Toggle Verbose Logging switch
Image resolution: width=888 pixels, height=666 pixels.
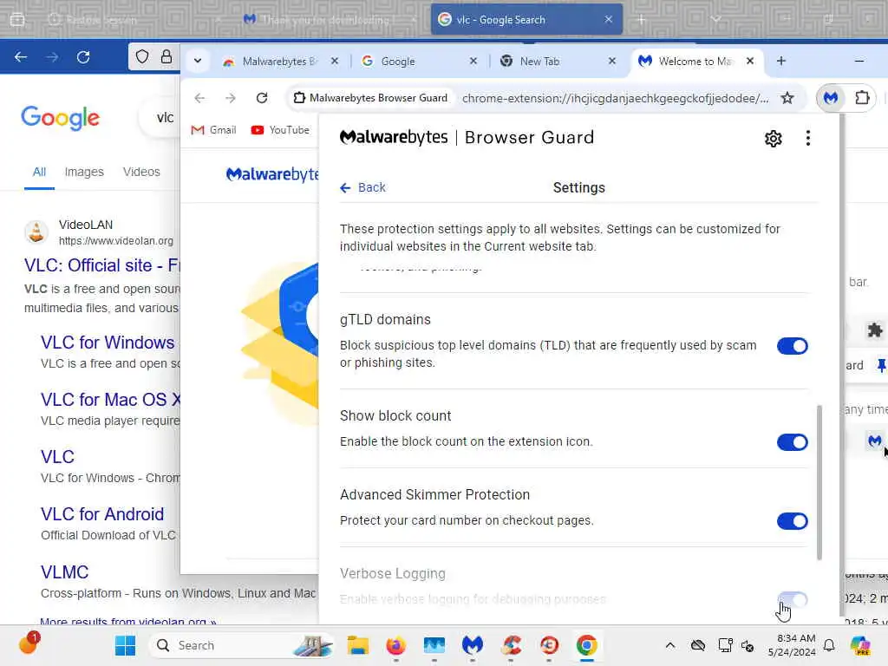[x=792, y=600]
